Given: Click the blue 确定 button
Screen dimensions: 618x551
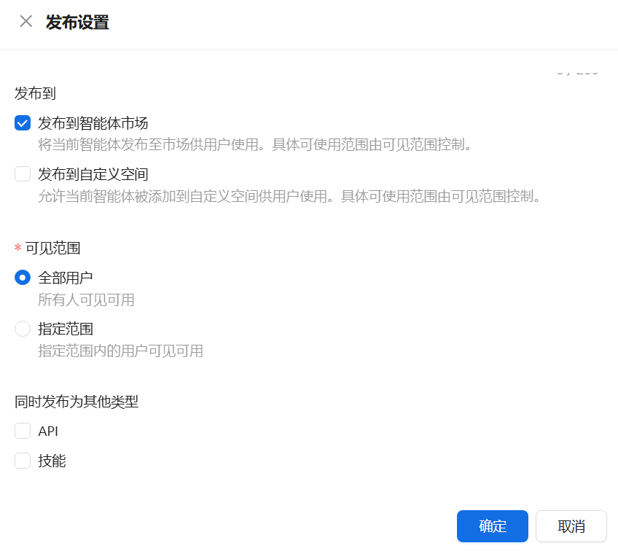Looking at the screenshot, I should click(492, 526).
